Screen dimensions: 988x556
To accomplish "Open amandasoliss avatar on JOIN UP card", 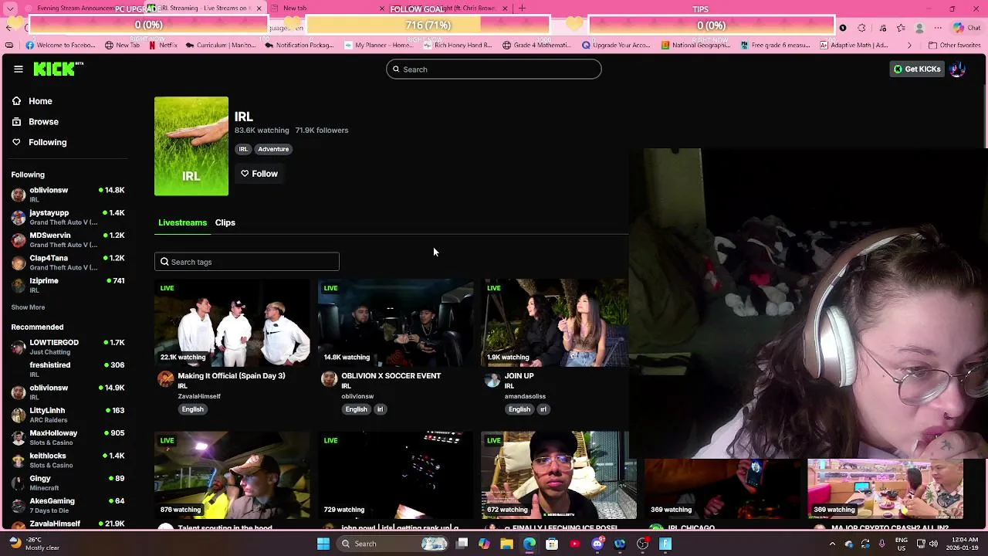I will tap(492, 378).
